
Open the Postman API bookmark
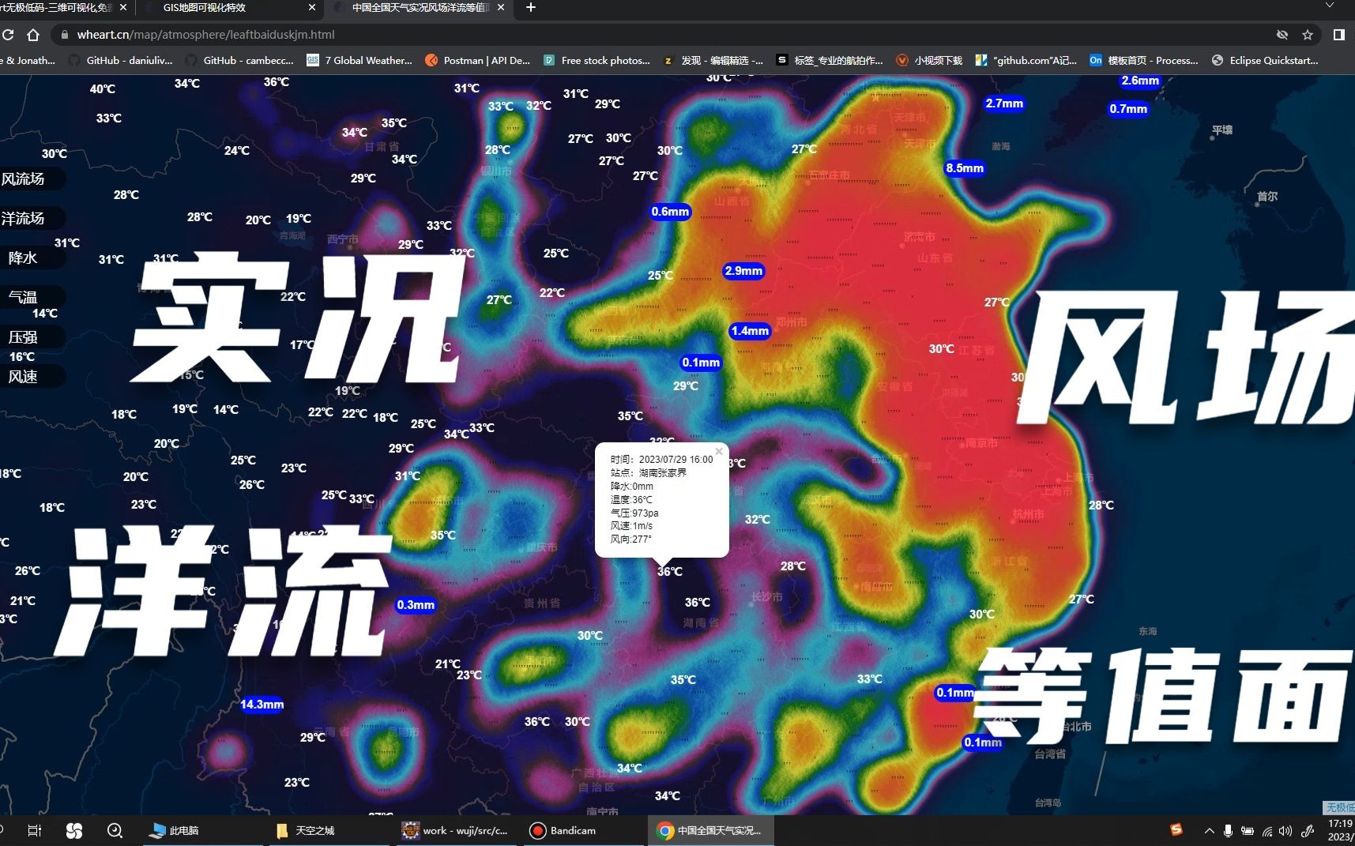click(x=477, y=60)
